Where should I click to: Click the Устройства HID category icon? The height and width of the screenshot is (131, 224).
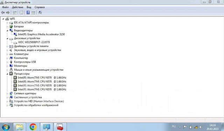(x=11, y=101)
